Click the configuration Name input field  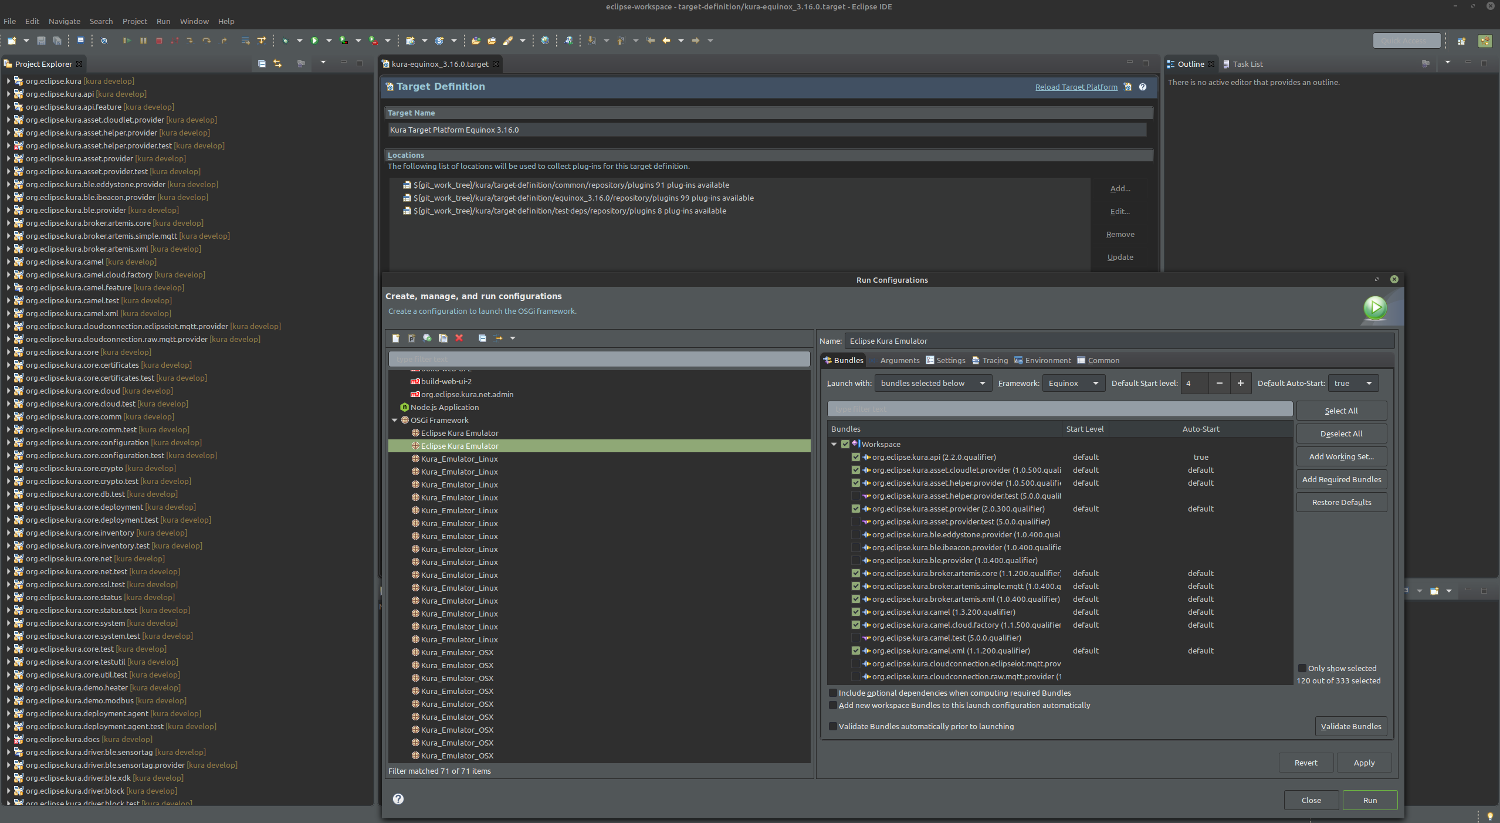click(1119, 341)
